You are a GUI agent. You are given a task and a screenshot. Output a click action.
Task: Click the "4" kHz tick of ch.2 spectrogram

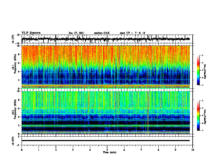19,117
